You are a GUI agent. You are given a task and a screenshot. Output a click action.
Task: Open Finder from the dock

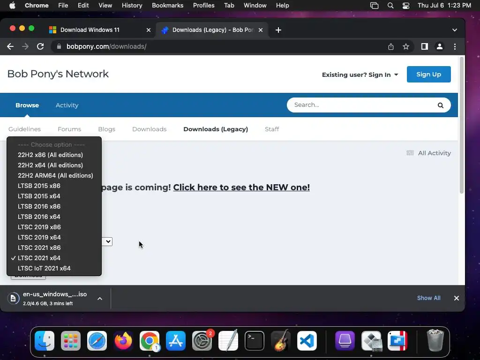[45, 341]
